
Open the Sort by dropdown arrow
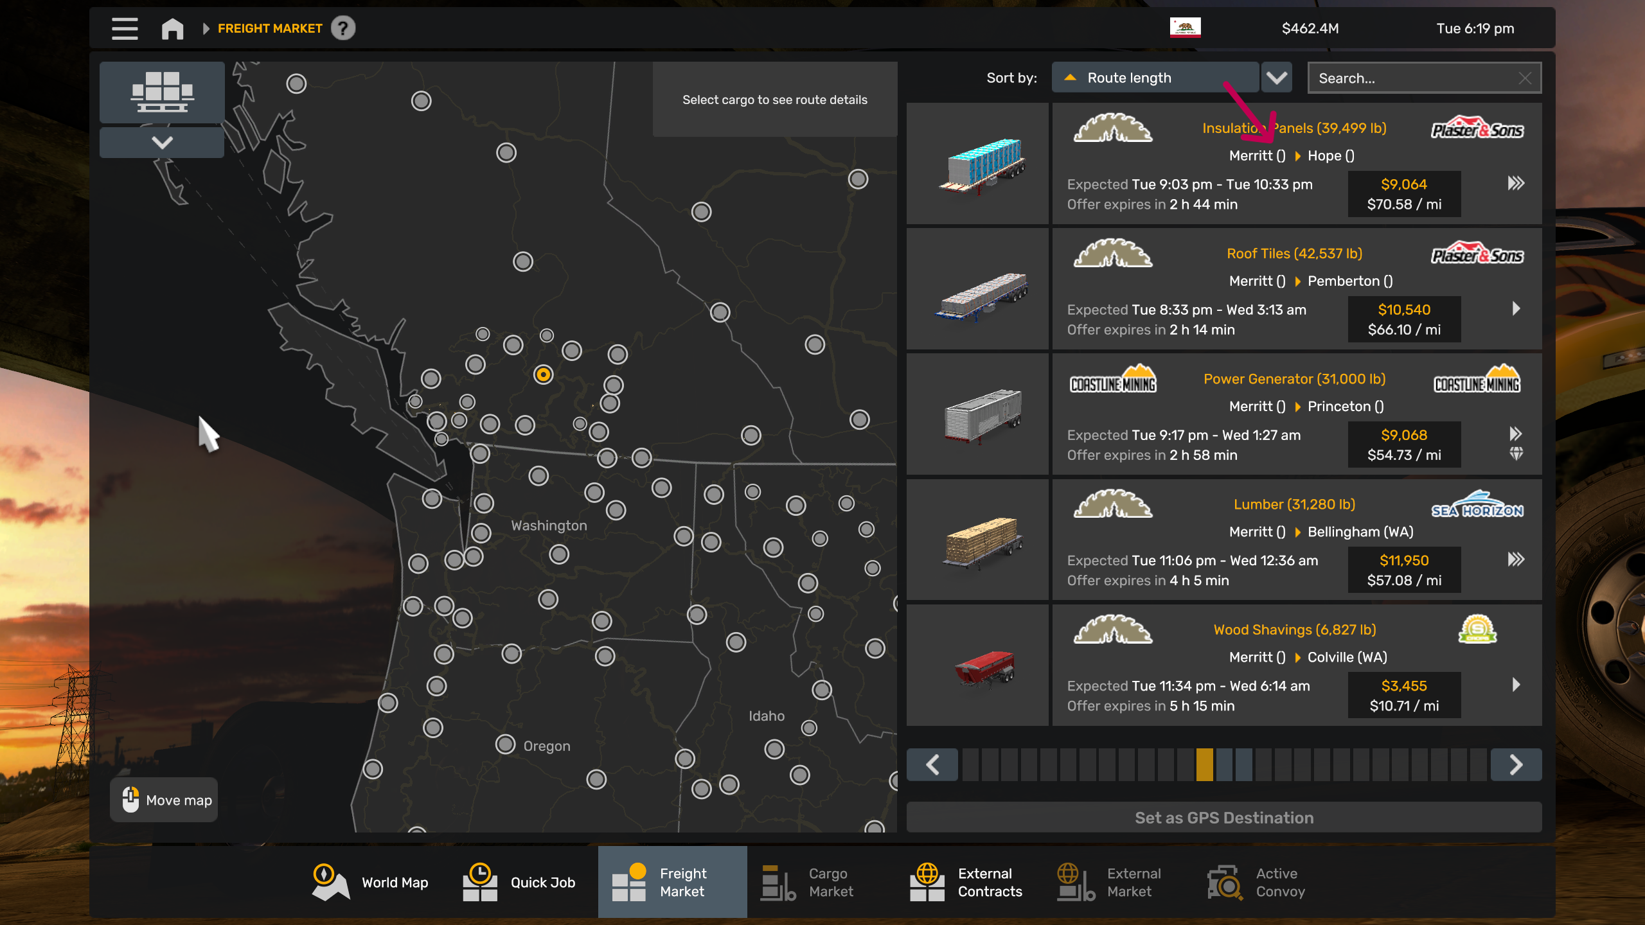pos(1276,78)
